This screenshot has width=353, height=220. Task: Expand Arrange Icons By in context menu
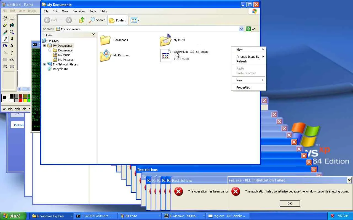coord(248,57)
